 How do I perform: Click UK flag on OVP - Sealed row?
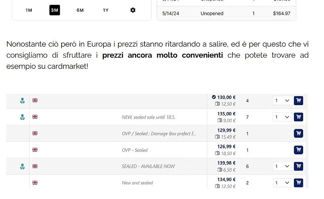pos(35,150)
